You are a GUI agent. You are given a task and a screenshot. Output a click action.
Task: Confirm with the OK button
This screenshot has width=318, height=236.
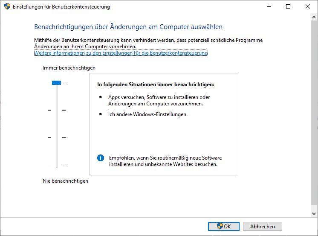tap(224, 226)
